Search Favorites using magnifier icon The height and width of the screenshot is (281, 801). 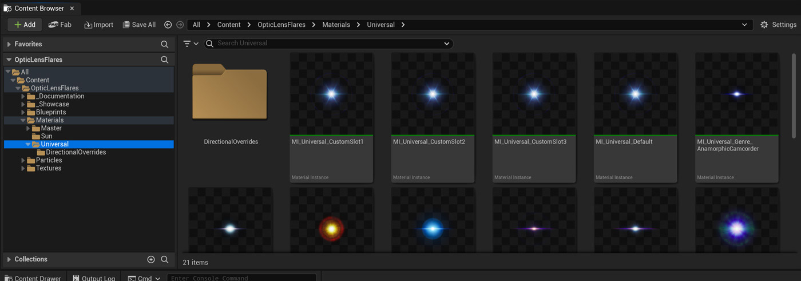pos(165,44)
